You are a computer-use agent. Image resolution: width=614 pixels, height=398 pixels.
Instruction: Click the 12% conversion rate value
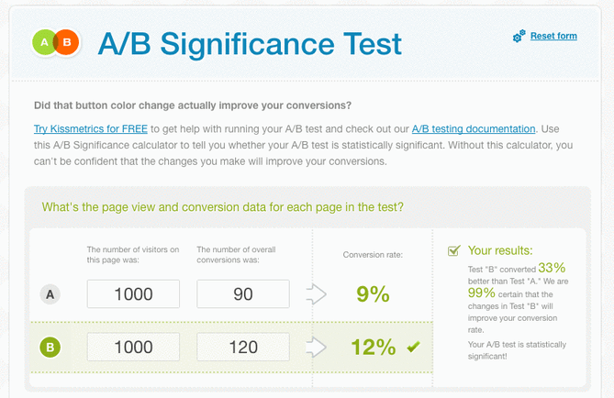point(373,347)
